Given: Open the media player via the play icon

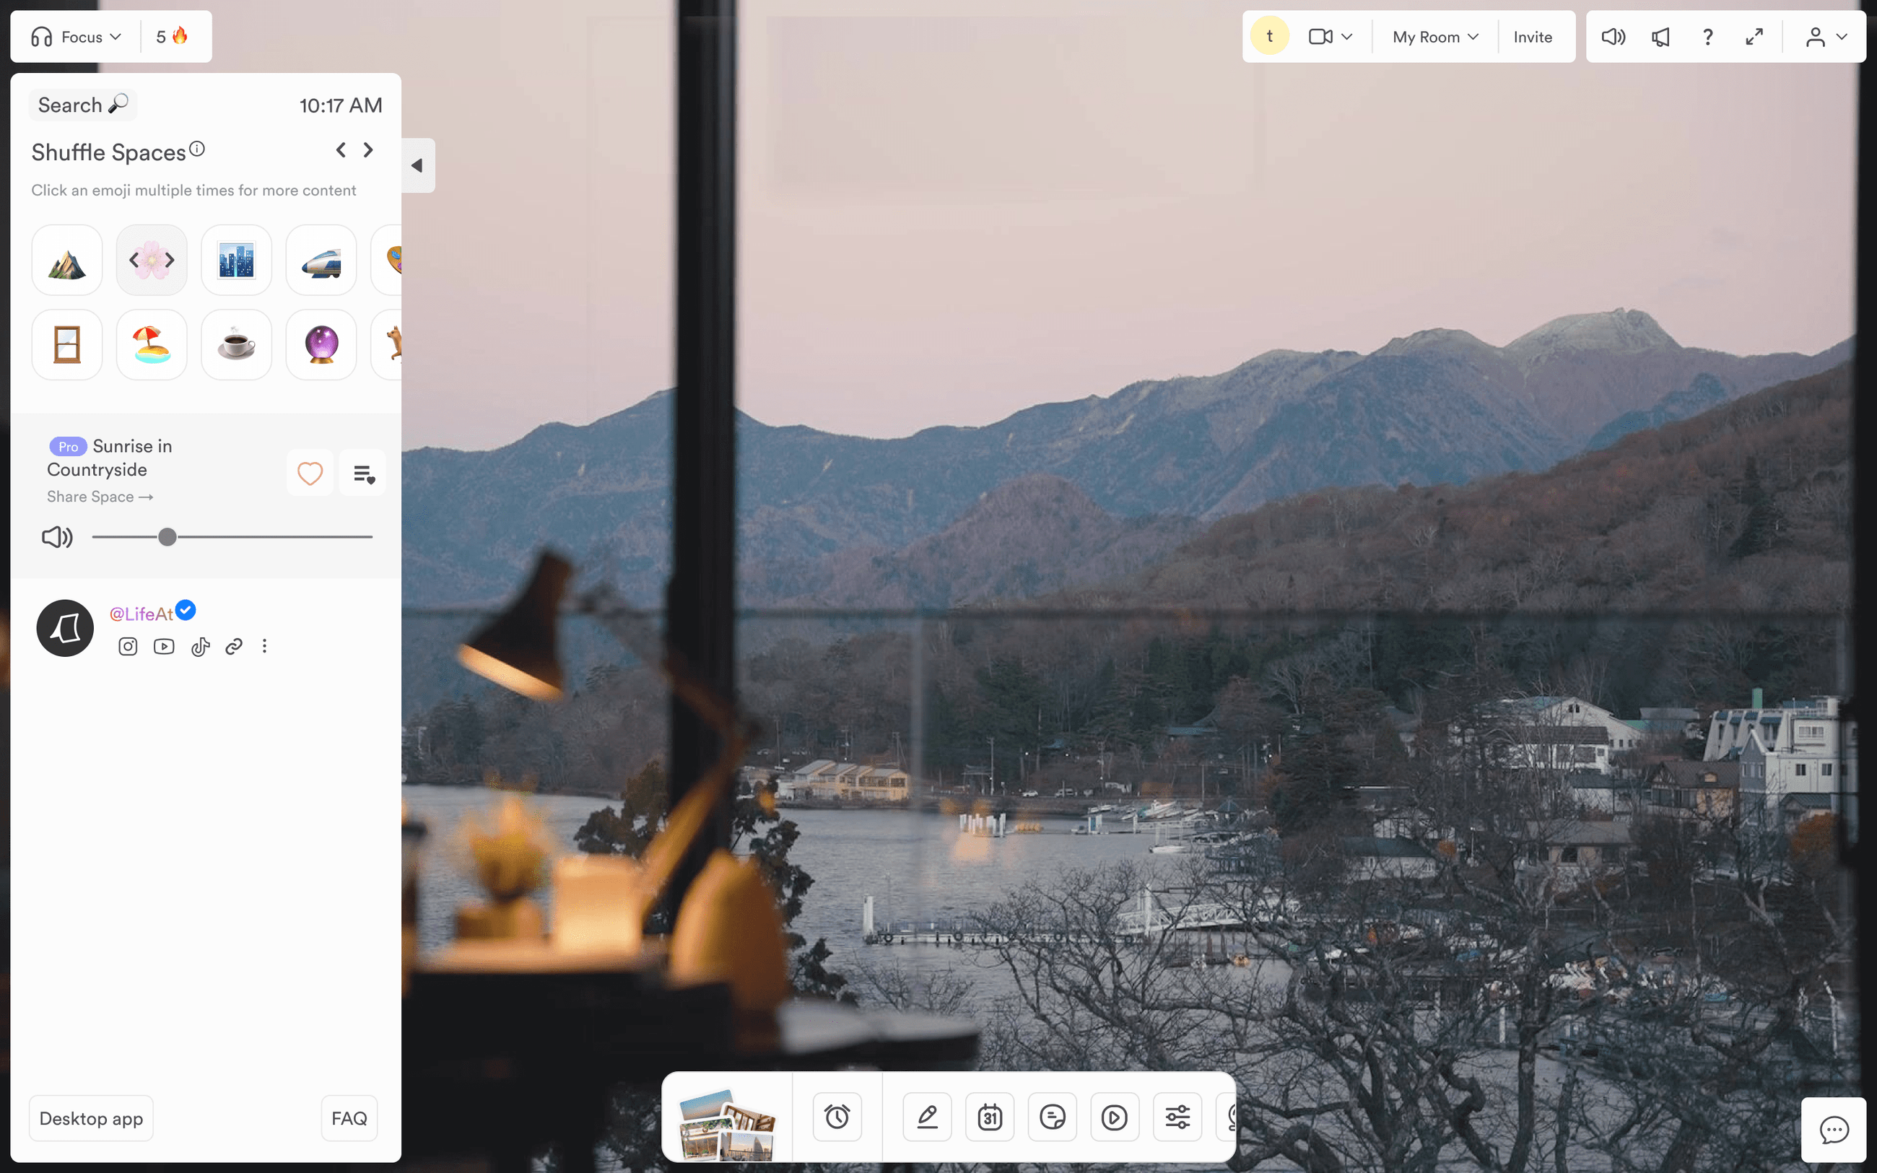Looking at the screenshot, I should pyautogui.click(x=1115, y=1117).
